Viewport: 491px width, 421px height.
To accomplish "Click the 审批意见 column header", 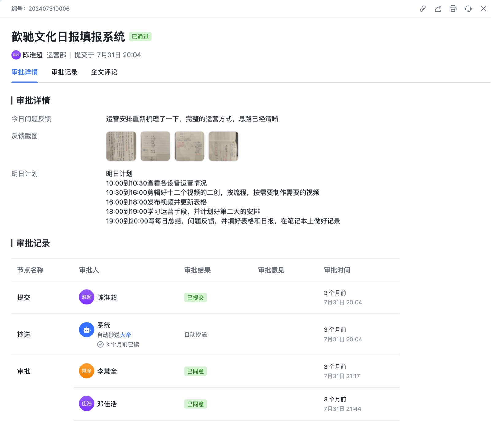I will pos(271,270).
